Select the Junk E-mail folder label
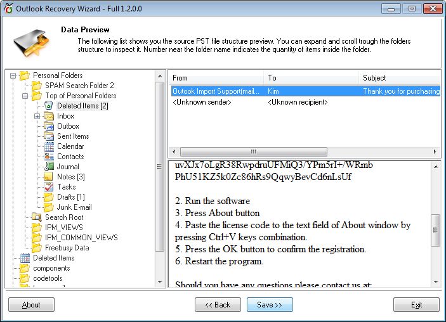Image resolution: width=446 pixels, height=322 pixels. point(74,207)
